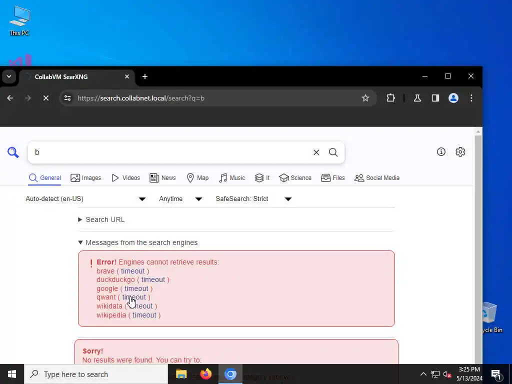
Task: Click the browser forward arrow
Action: [x=28, y=98]
